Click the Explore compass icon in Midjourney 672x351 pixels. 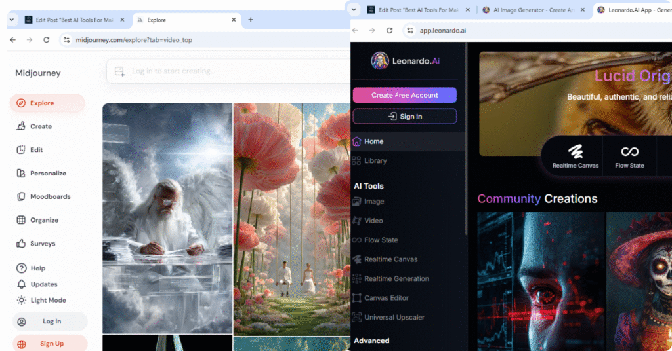click(x=21, y=103)
